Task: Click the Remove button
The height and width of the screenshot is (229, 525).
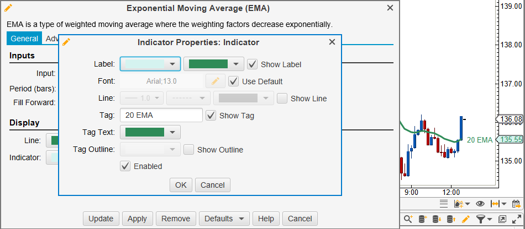Action: 175,219
